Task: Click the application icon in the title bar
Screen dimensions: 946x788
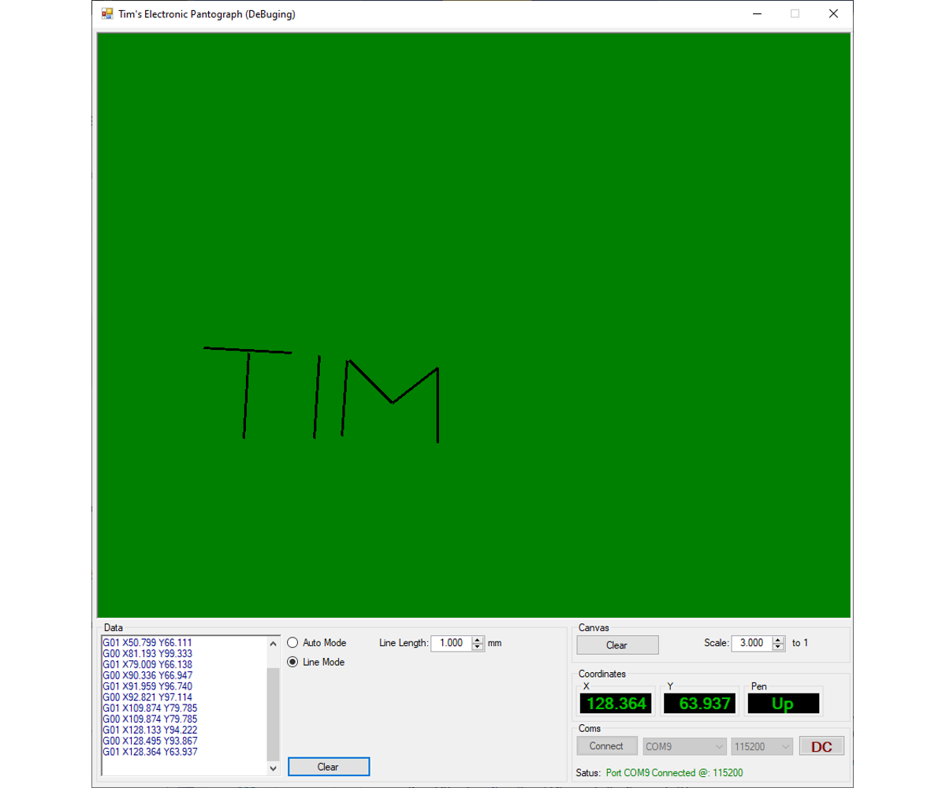Action: tap(106, 13)
